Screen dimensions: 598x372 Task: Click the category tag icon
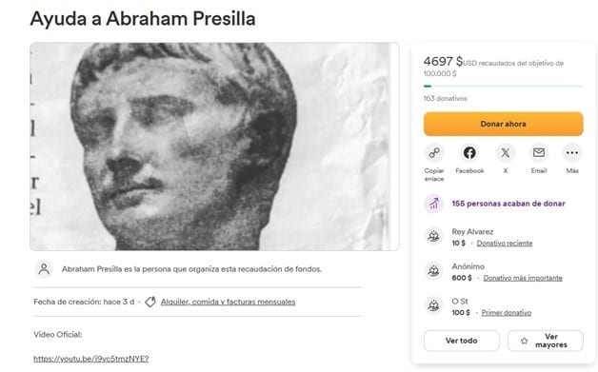pyautogui.click(x=150, y=302)
